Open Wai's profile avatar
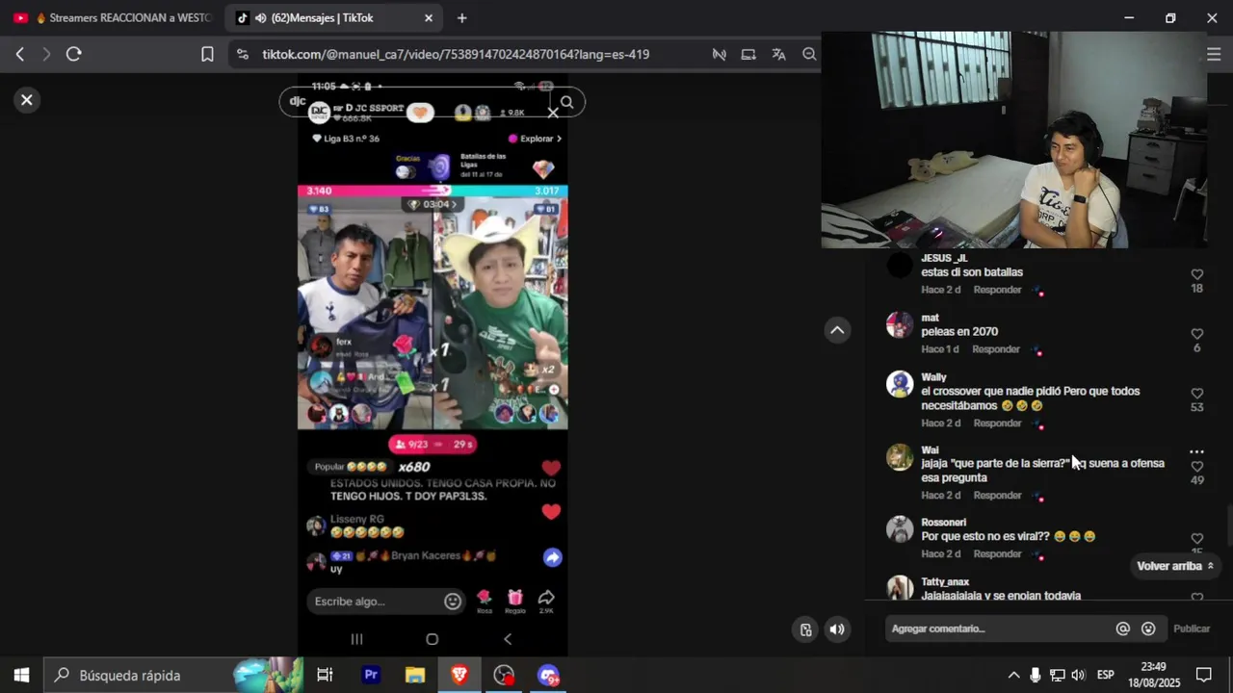 [x=900, y=456]
